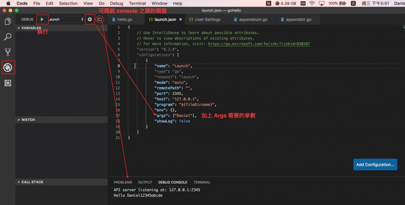
Task: Switch to the TERMINAL panel tab
Action: [x=202, y=182]
